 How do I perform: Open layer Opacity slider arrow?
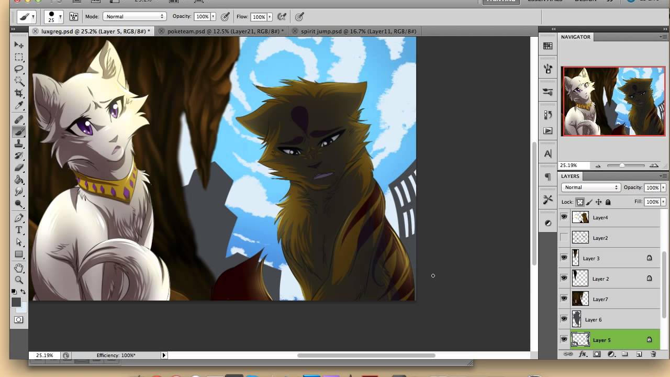click(663, 187)
